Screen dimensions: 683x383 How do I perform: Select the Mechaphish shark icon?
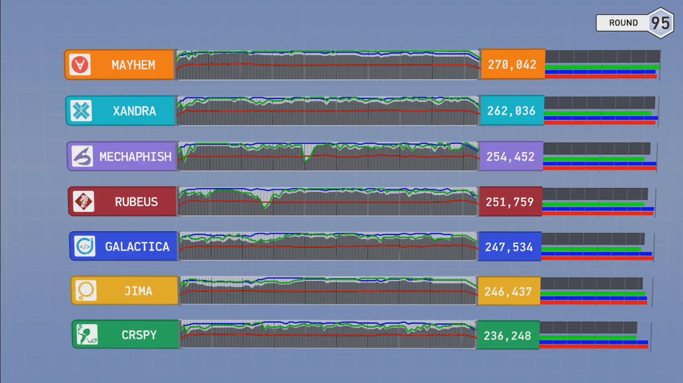(x=82, y=156)
